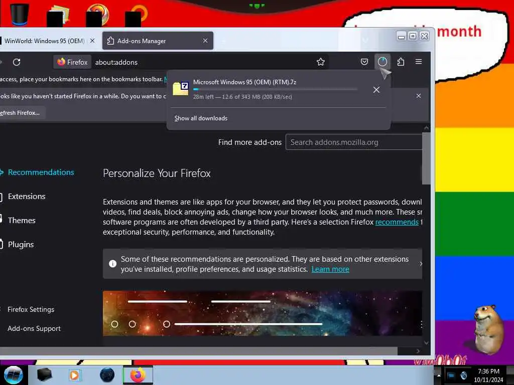Toggle the downloads progress toolbar icon

[382, 62]
